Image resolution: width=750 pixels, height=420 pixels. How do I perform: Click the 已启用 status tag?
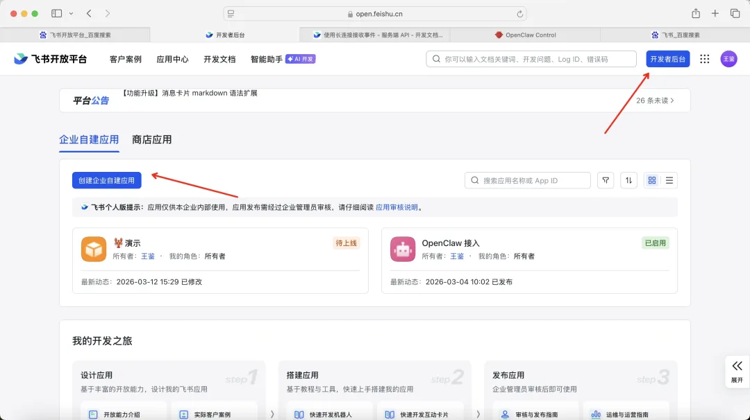point(656,243)
